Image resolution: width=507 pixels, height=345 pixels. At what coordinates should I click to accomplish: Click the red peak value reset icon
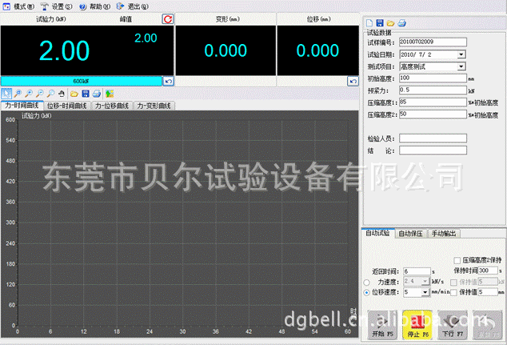tap(167, 18)
